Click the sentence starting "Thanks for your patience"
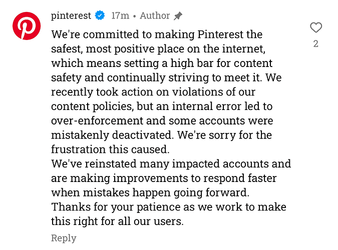Image resolution: width=338 pixels, height=250 pixels. point(169,214)
